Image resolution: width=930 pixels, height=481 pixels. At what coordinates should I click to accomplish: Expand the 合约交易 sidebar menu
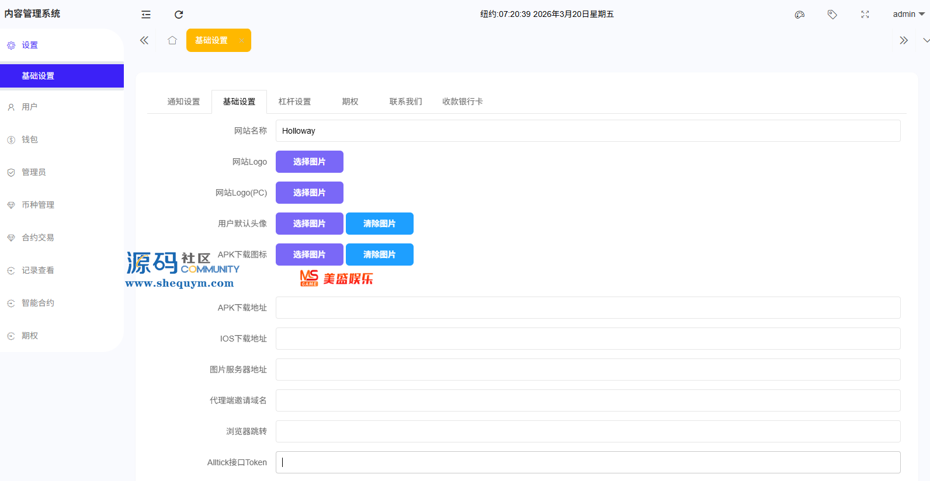(x=38, y=238)
